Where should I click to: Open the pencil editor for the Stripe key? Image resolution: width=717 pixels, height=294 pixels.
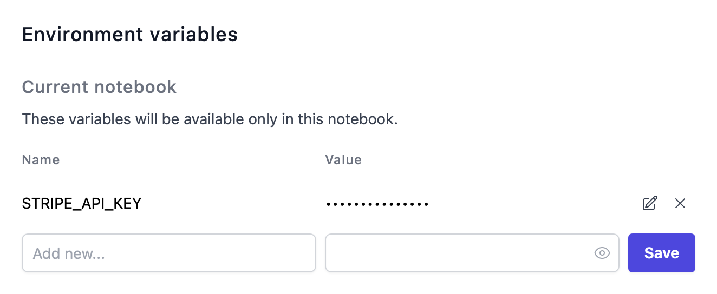point(649,203)
